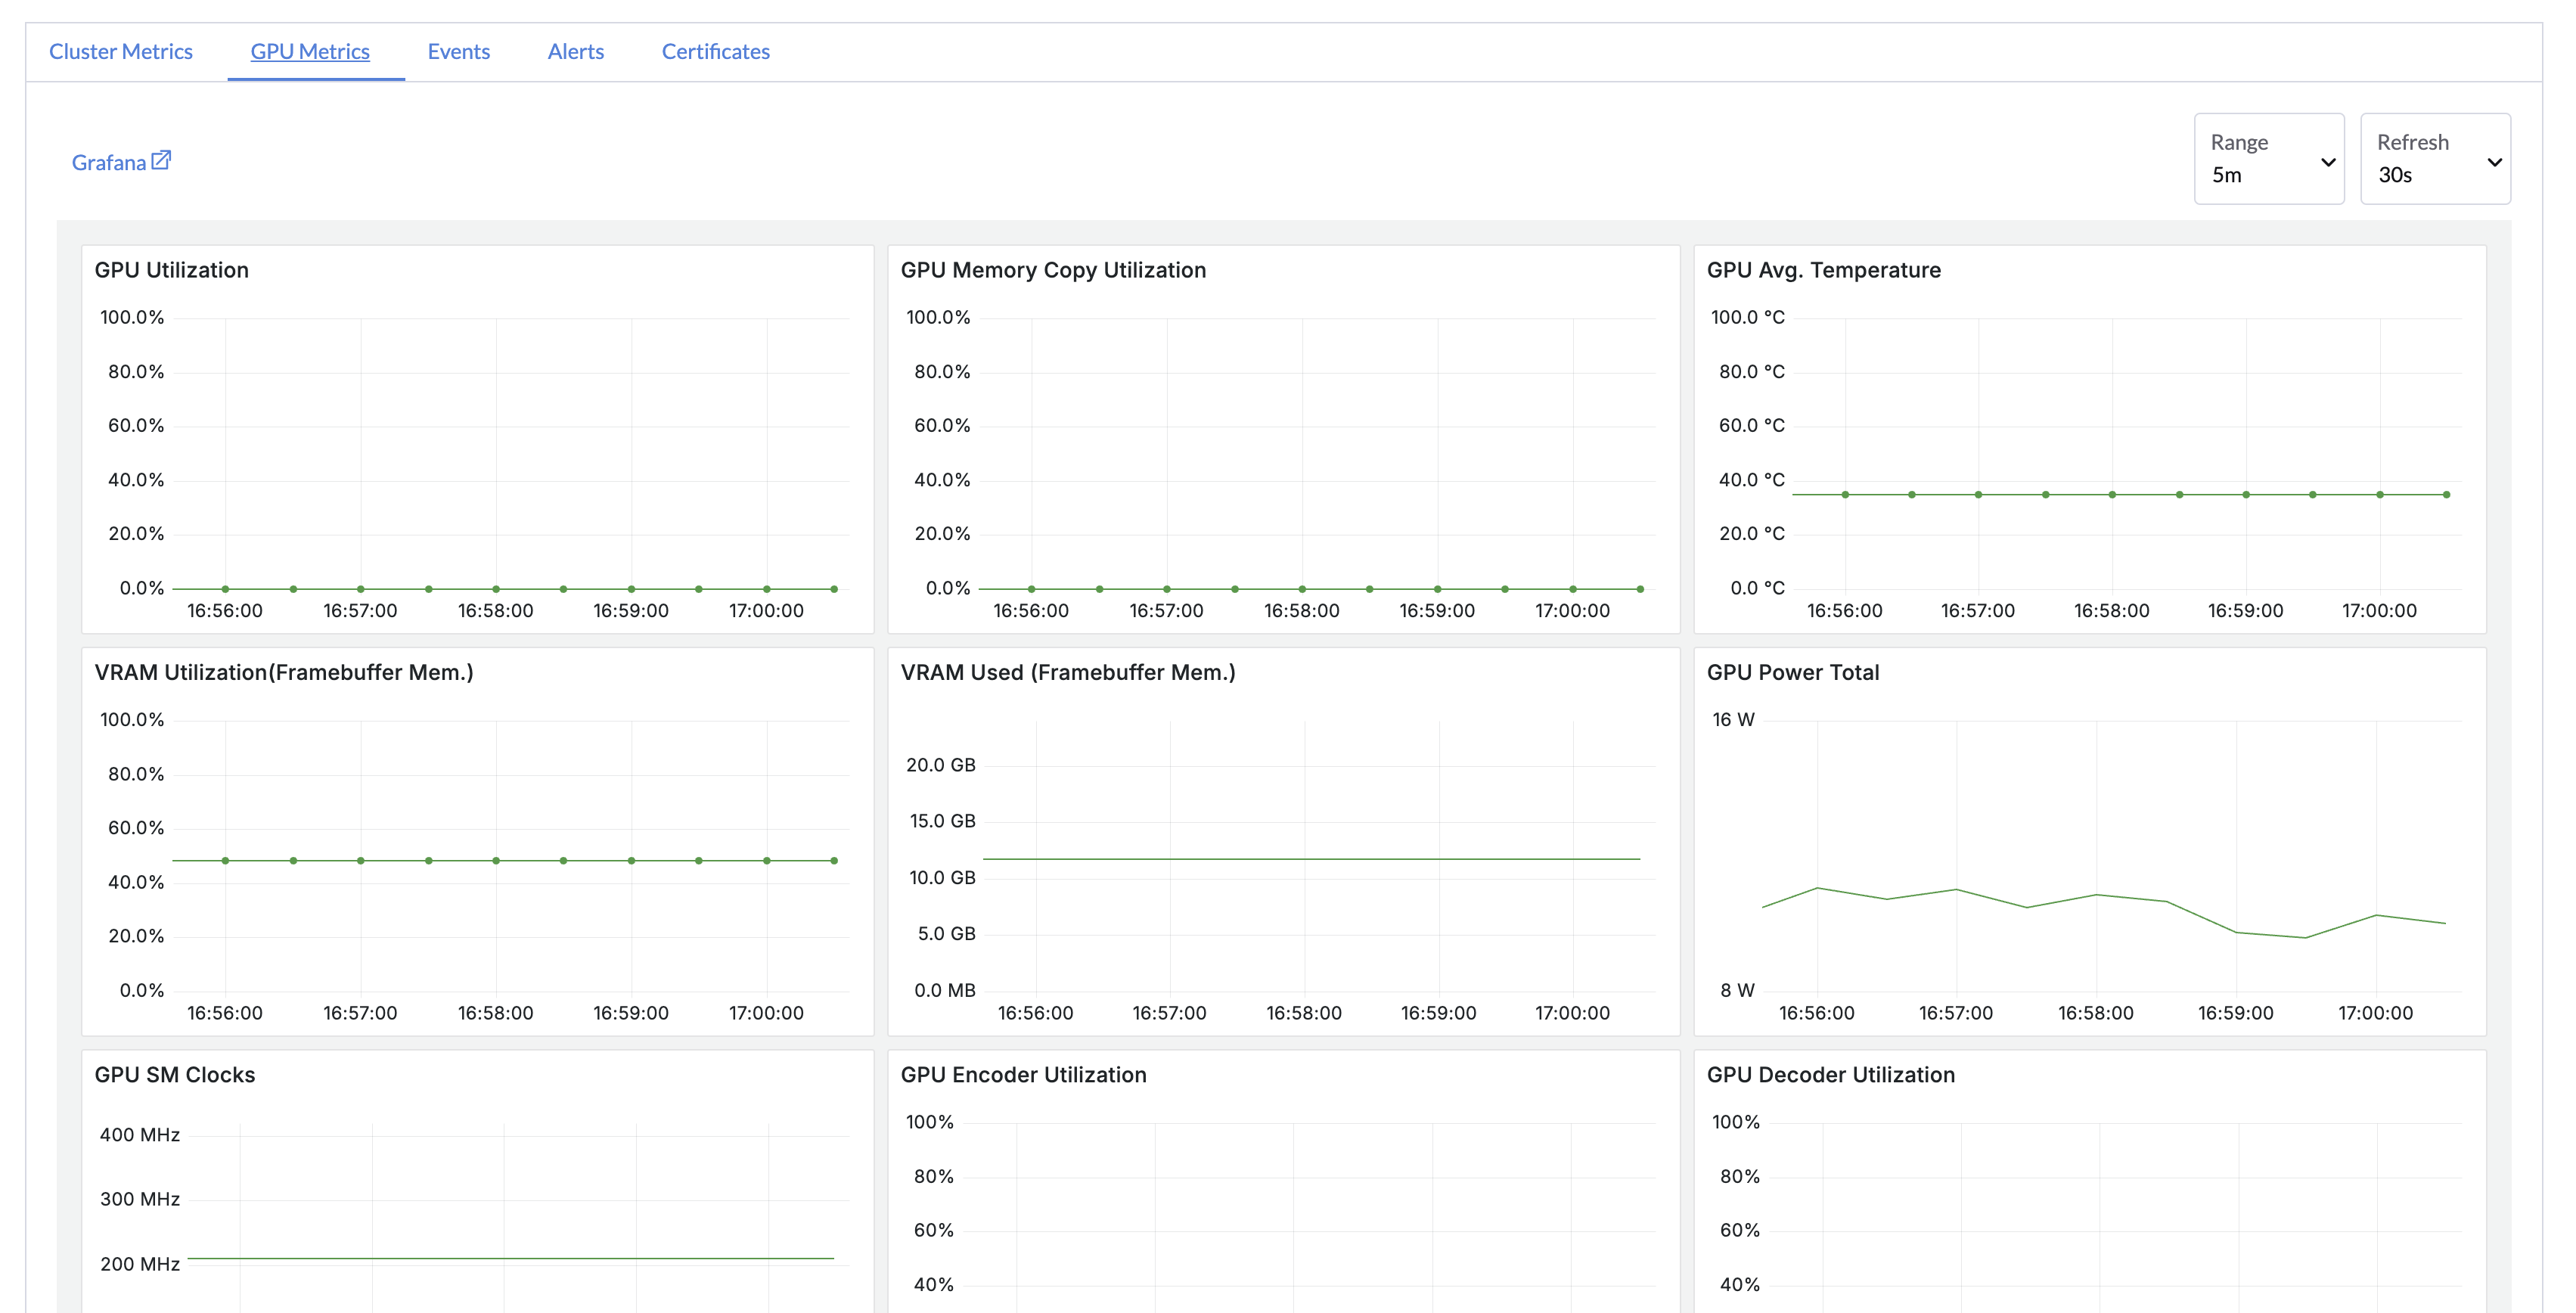Click the GPU SM Clocks panel title
The width and height of the screenshot is (2576, 1313).
coord(175,1074)
